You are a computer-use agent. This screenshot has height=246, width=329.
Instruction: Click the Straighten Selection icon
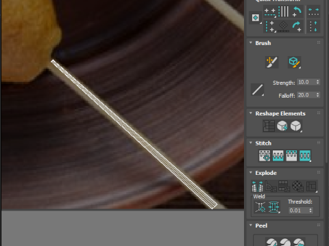269,126
